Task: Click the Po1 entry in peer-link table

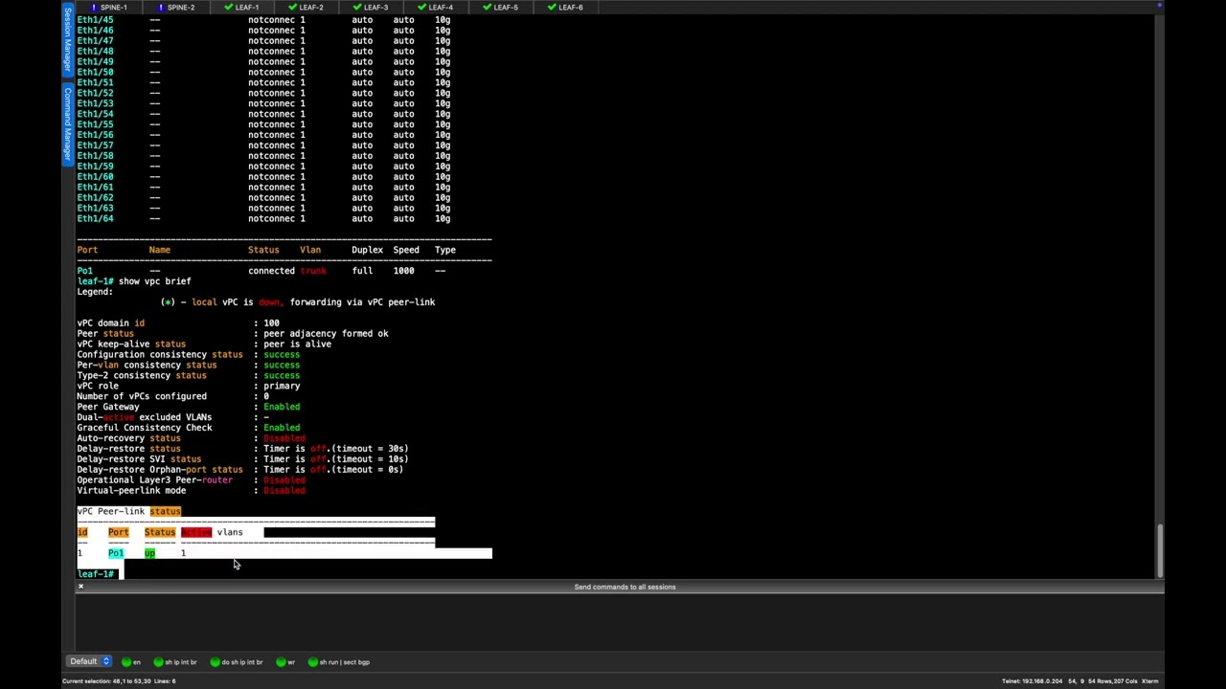Action: [116, 553]
